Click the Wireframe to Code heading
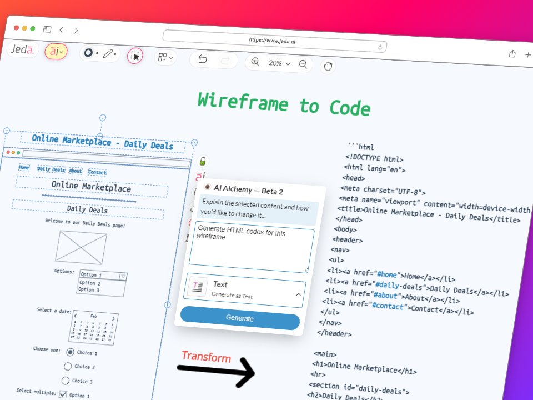 [x=284, y=104]
